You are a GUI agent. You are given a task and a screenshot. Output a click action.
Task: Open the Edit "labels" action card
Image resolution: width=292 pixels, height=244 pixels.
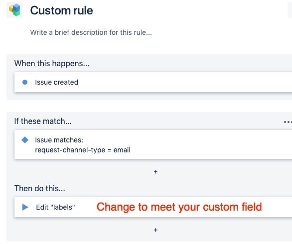tap(153, 207)
